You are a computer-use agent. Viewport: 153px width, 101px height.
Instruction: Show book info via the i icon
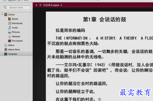41,5
